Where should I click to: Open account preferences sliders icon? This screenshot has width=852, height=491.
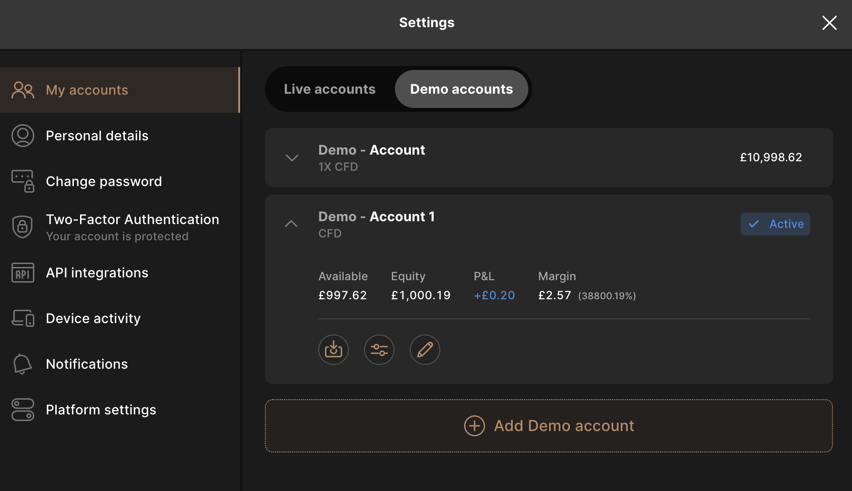tap(379, 349)
